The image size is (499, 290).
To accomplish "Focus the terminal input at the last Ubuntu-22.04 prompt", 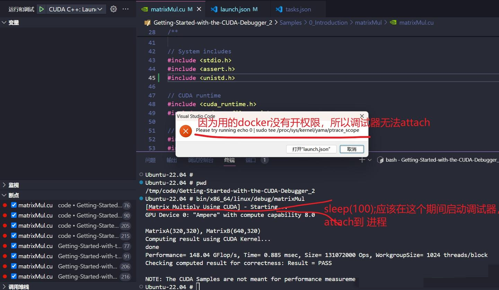I will 198,287.
